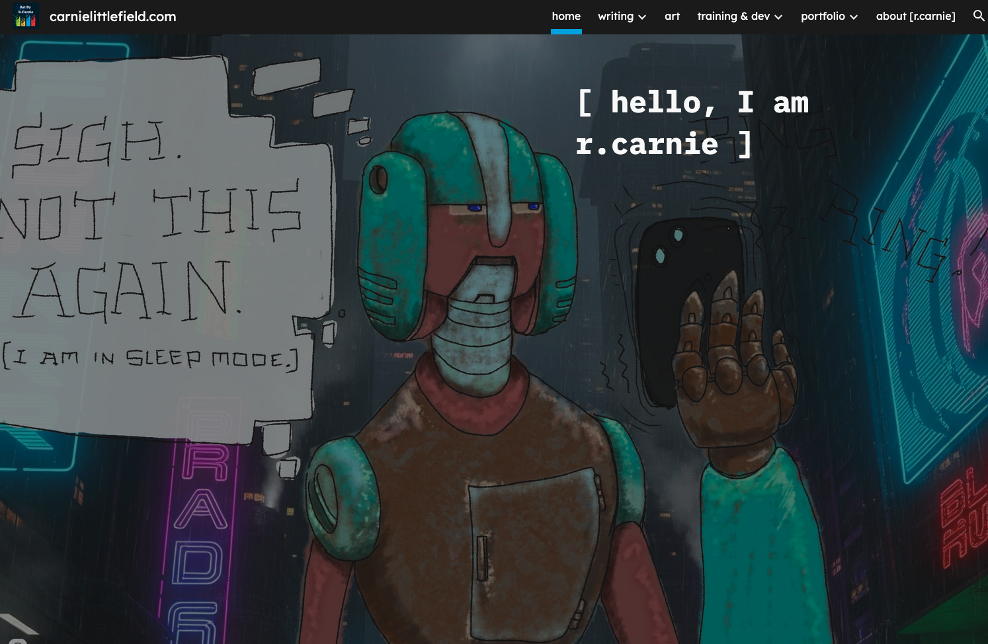Image resolution: width=988 pixels, height=644 pixels.
Task: Open the portfolio dropdown chevron
Action: (x=853, y=17)
